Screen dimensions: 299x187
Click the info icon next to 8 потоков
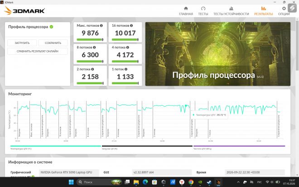pos(94,47)
